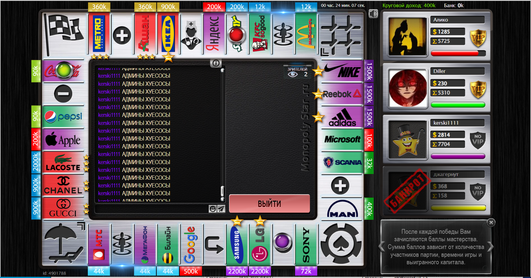Click the Coca-Cola property cell
Screen dimensions: 531x278
pos(63,71)
